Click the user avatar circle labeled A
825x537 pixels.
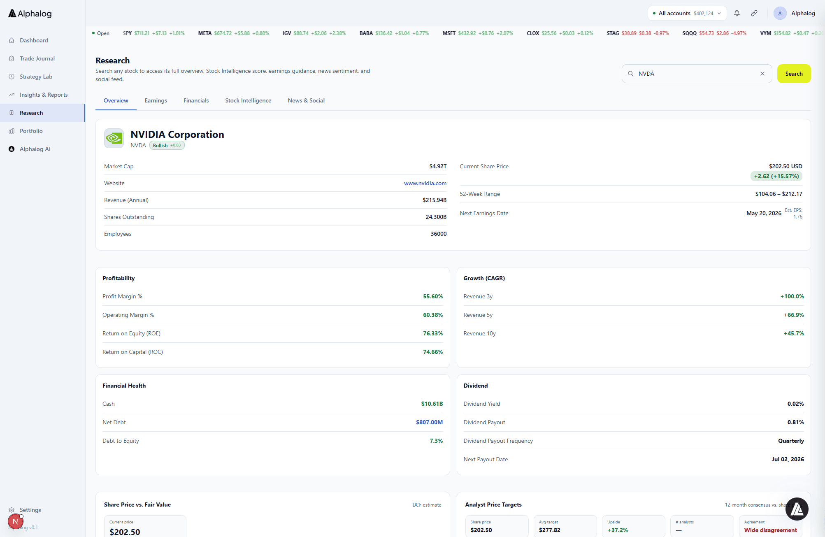pos(780,13)
